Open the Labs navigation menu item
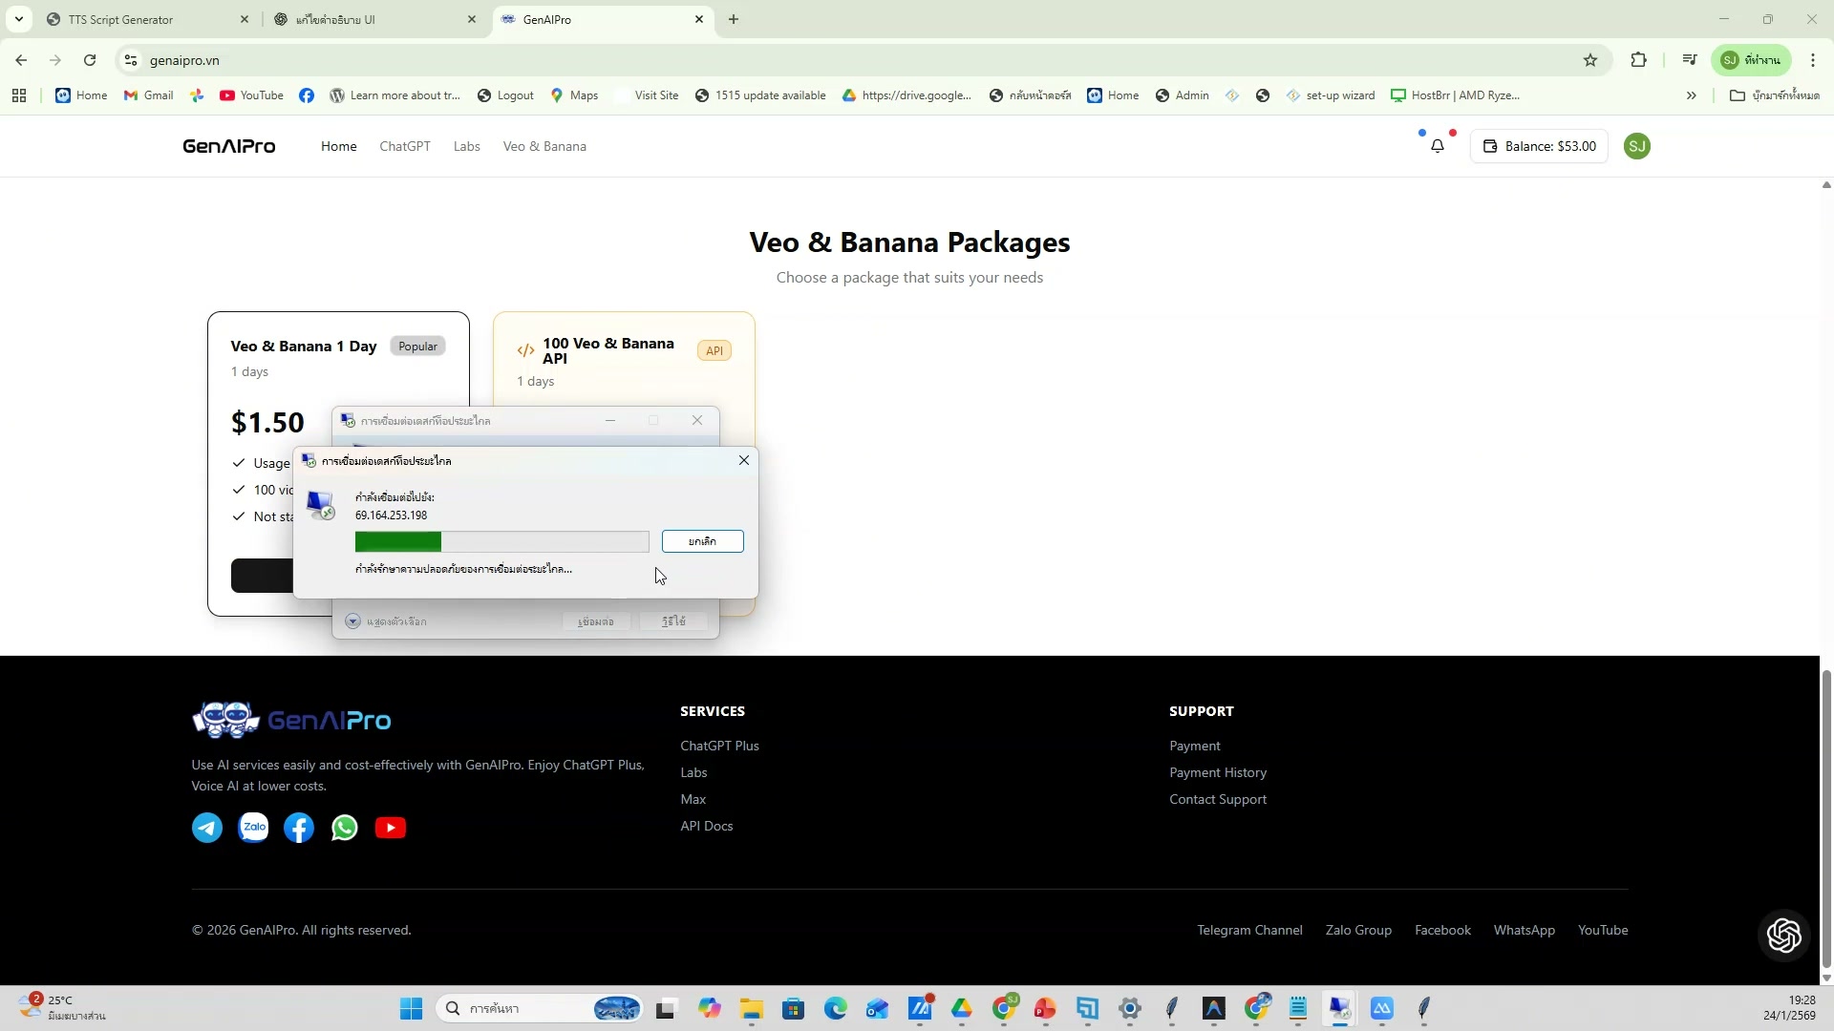The width and height of the screenshot is (1834, 1031). (x=466, y=146)
